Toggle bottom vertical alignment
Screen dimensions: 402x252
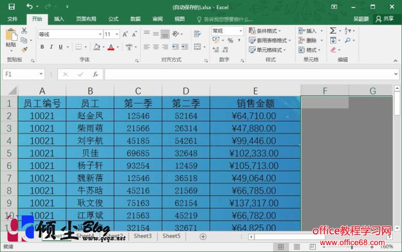pyautogui.click(x=165, y=34)
